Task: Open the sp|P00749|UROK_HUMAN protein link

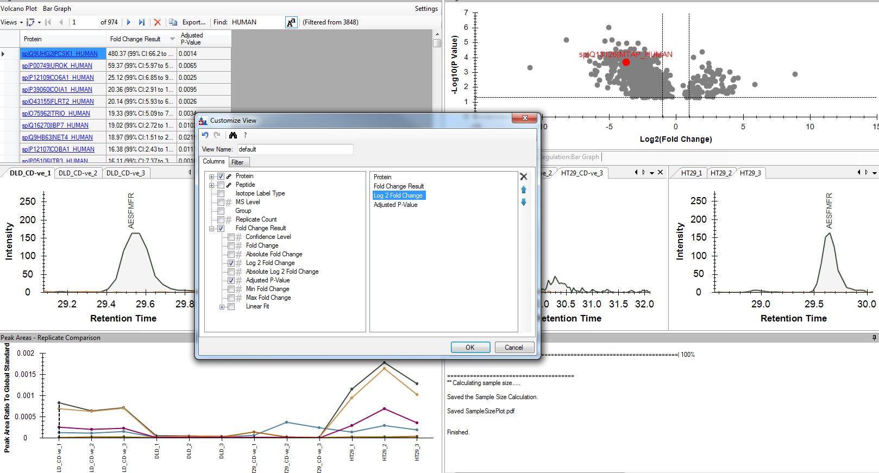Action: 57,66
